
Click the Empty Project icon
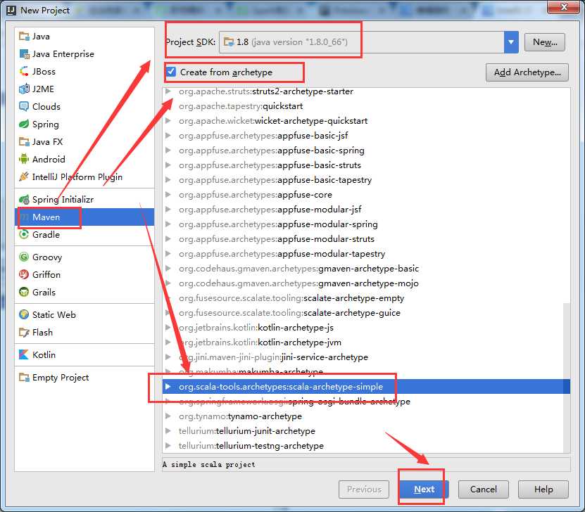24,378
